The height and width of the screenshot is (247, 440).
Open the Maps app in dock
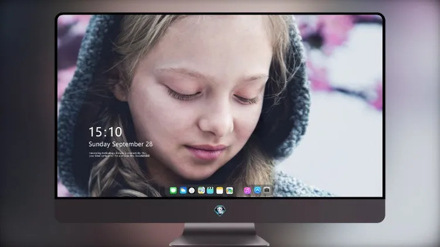(x=201, y=190)
